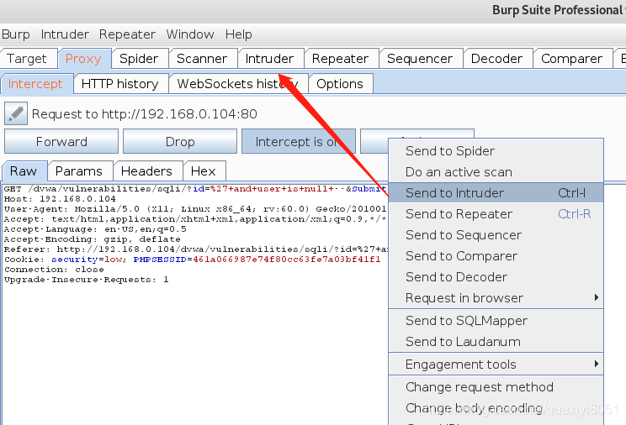Switch to the Hex view tab

204,171
